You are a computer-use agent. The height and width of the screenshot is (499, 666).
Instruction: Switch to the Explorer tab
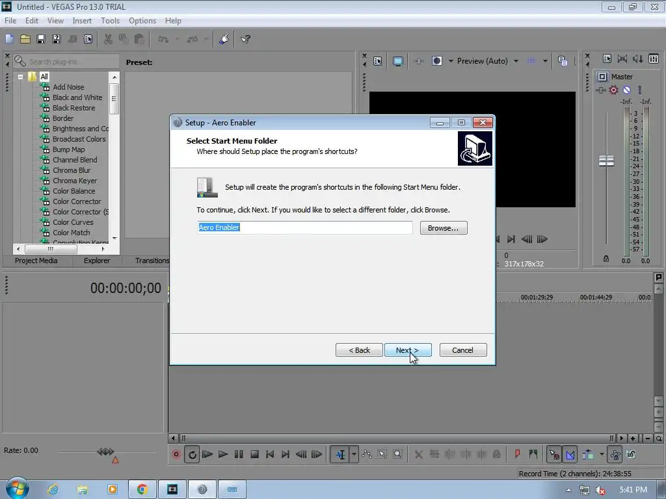[x=96, y=261]
